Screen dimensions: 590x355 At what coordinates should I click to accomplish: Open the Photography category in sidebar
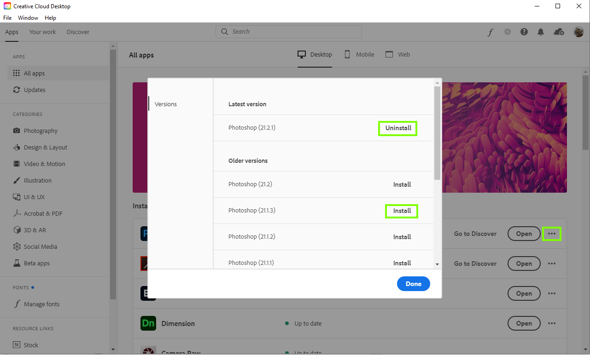[x=41, y=131]
